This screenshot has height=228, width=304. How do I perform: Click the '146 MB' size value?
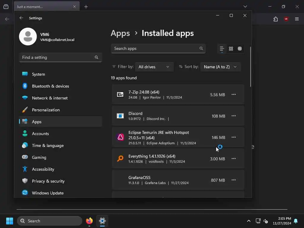click(218, 137)
